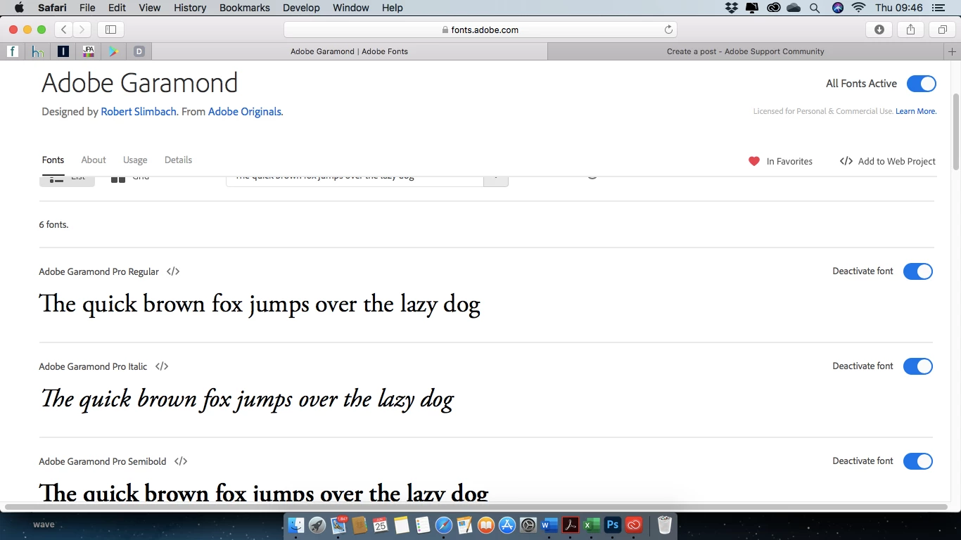
Task: Open Spotlight search in the menu bar
Action: coord(815,8)
